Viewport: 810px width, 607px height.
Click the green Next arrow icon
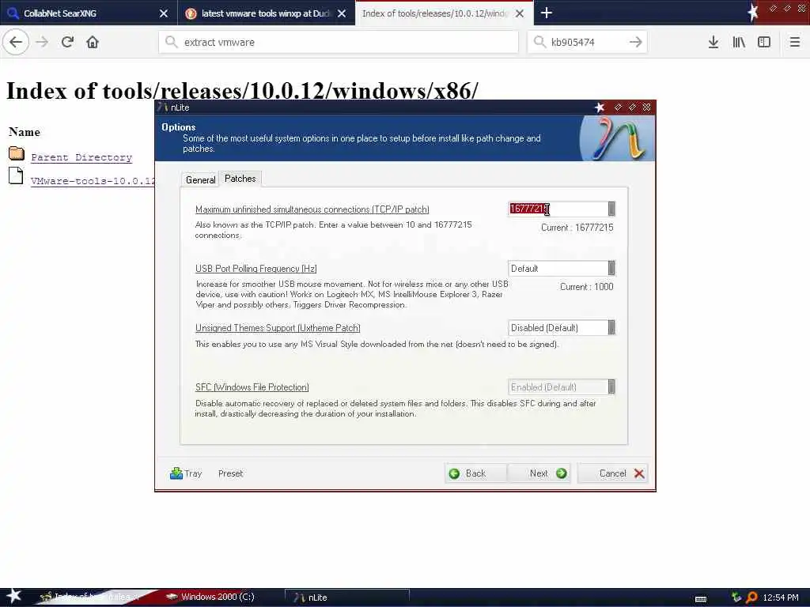[x=561, y=473]
